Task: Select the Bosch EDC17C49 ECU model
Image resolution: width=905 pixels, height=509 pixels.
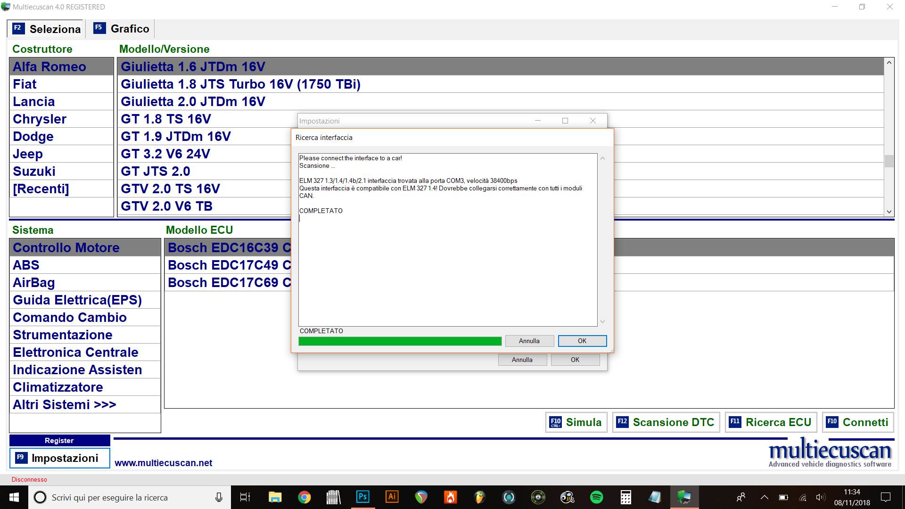Action: pos(228,265)
